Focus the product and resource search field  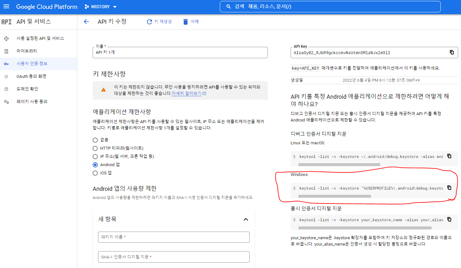330,7
